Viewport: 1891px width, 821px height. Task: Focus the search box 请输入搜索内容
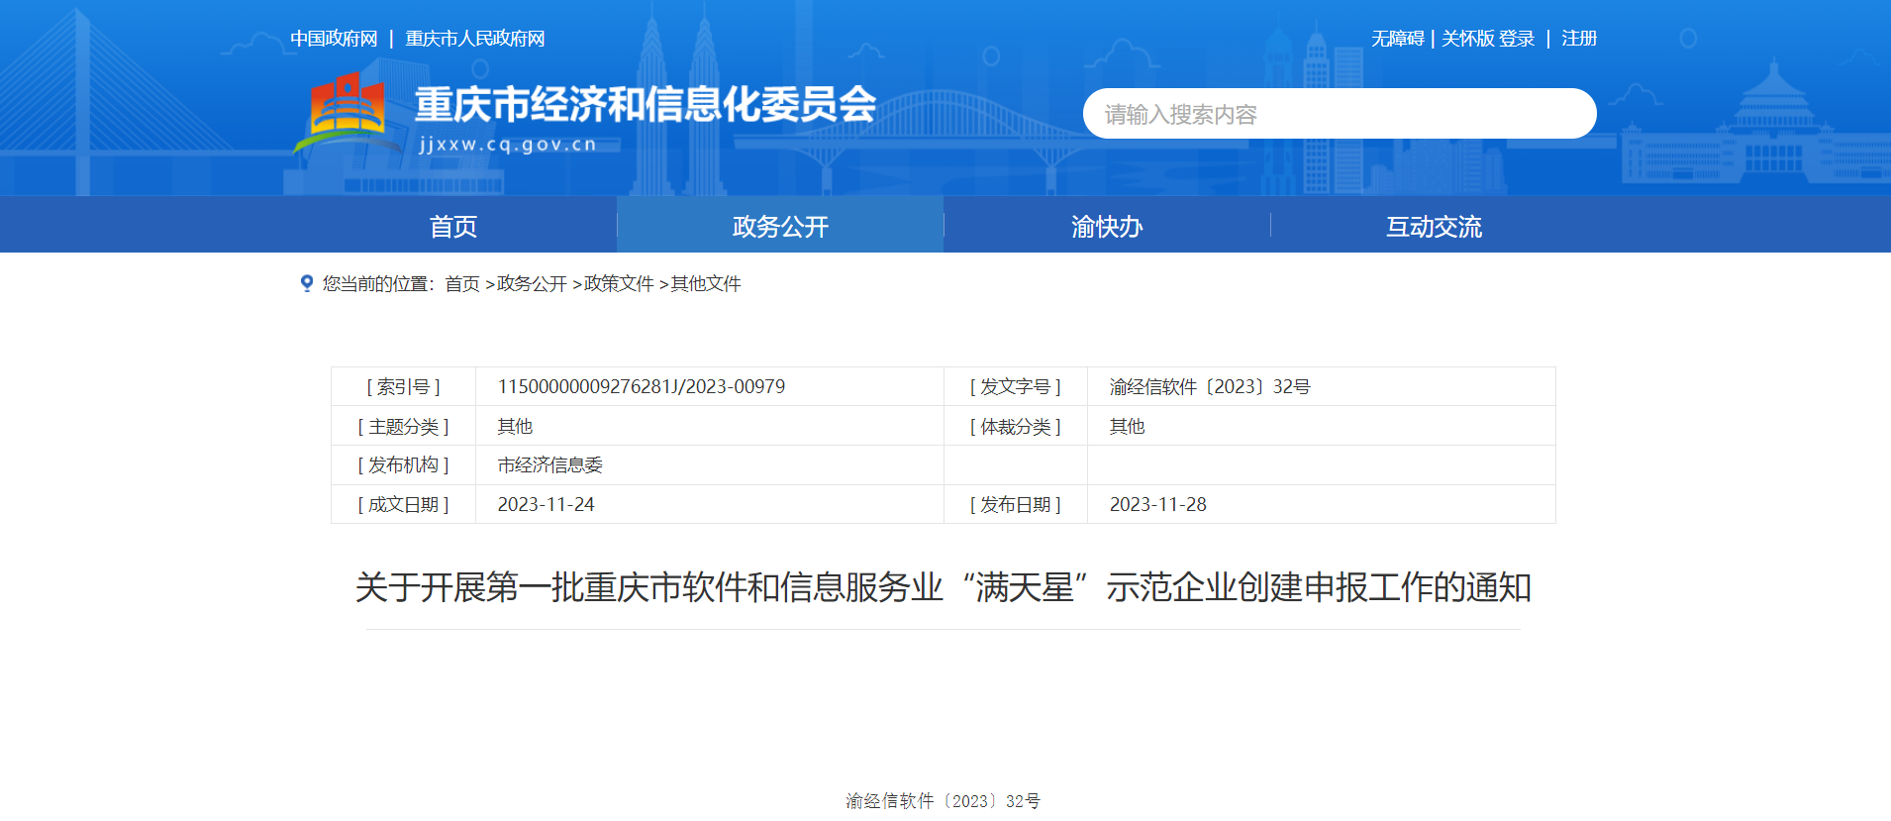pos(1339,114)
